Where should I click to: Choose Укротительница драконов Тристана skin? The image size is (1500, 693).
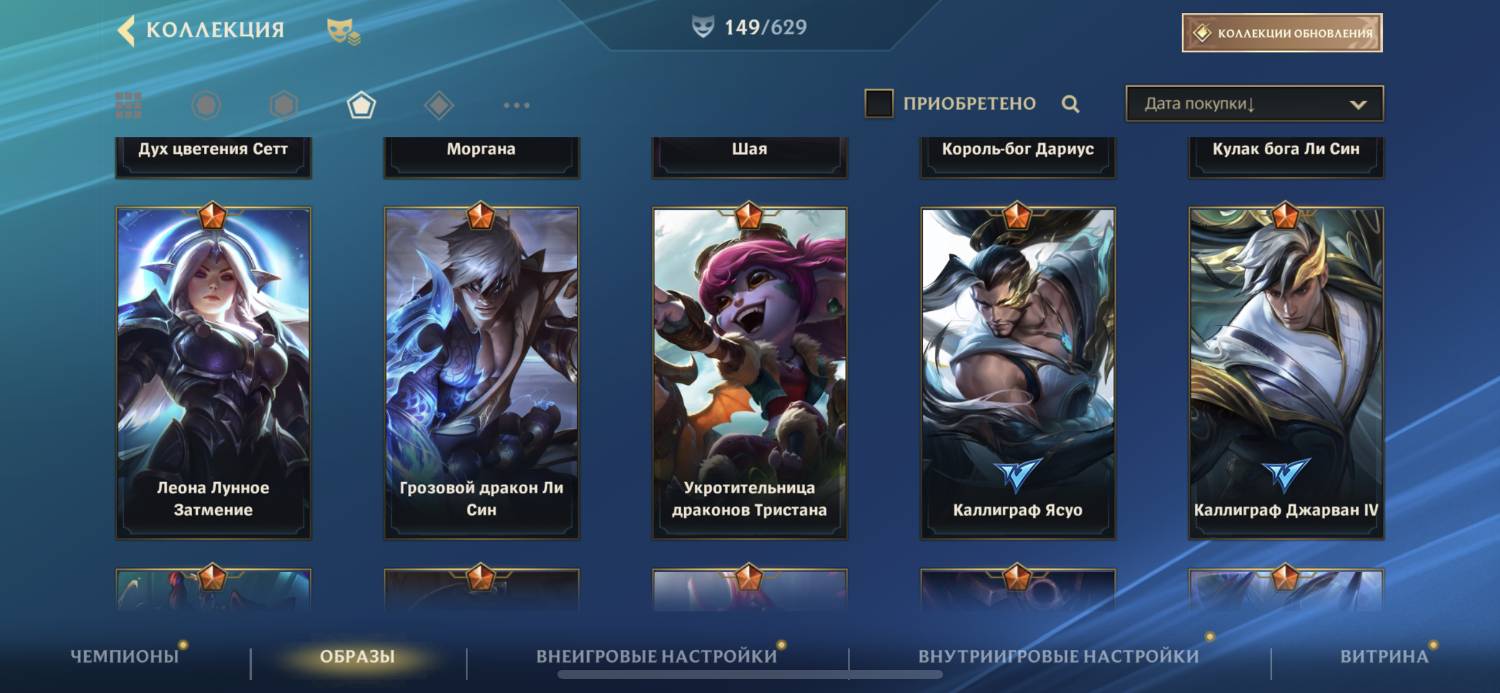coord(749,373)
